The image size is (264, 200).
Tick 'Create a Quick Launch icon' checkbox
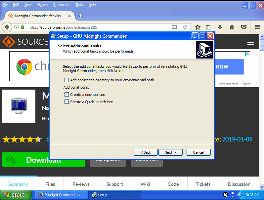point(67,101)
